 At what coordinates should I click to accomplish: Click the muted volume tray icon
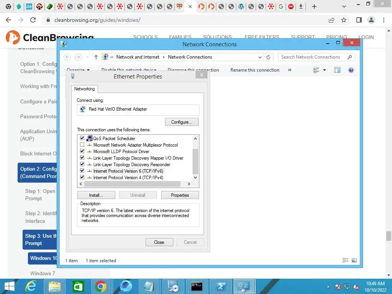pos(356,287)
